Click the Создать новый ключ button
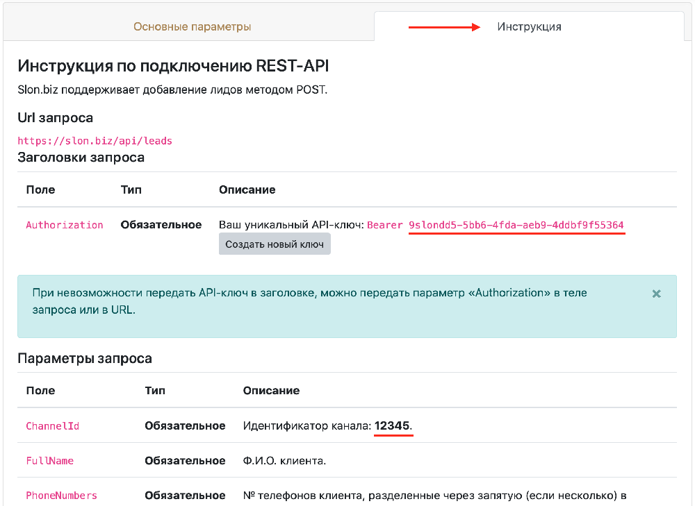 pos(275,244)
